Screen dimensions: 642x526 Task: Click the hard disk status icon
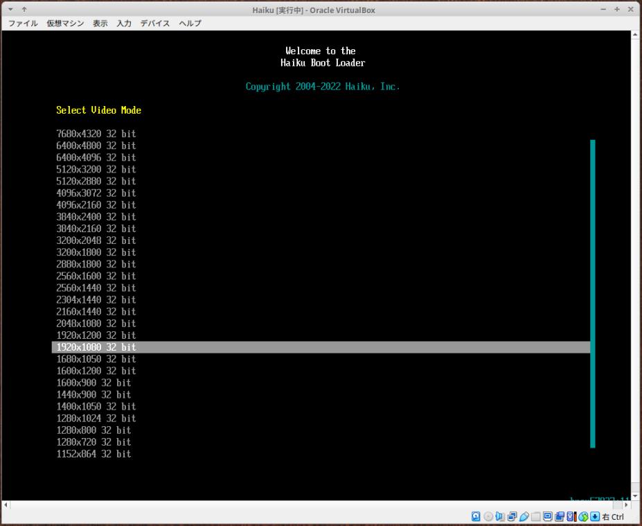(476, 516)
